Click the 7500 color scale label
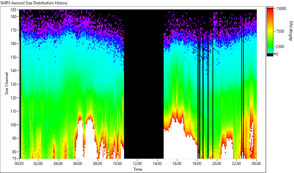The height and width of the screenshot is (173, 294). (280, 31)
